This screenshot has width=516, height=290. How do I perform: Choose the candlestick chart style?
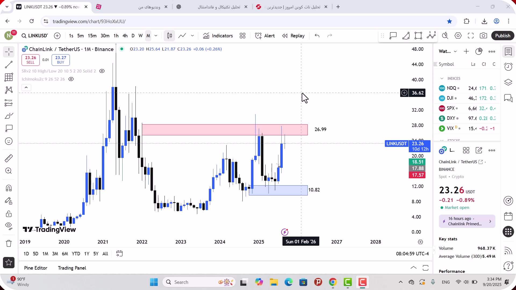tap(170, 36)
